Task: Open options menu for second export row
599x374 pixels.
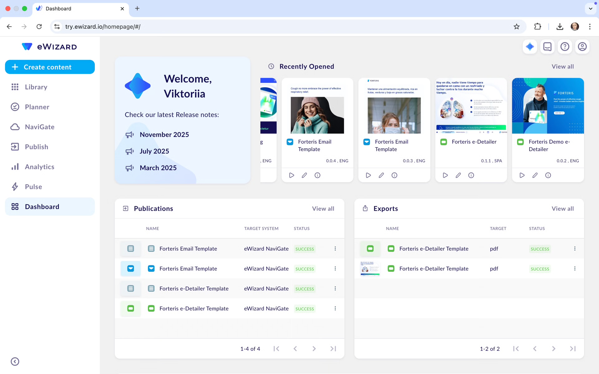Action: click(x=575, y=268)
